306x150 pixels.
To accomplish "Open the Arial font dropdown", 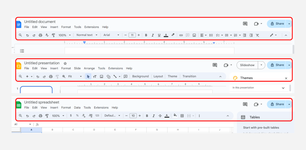I will tap(111, 35).
